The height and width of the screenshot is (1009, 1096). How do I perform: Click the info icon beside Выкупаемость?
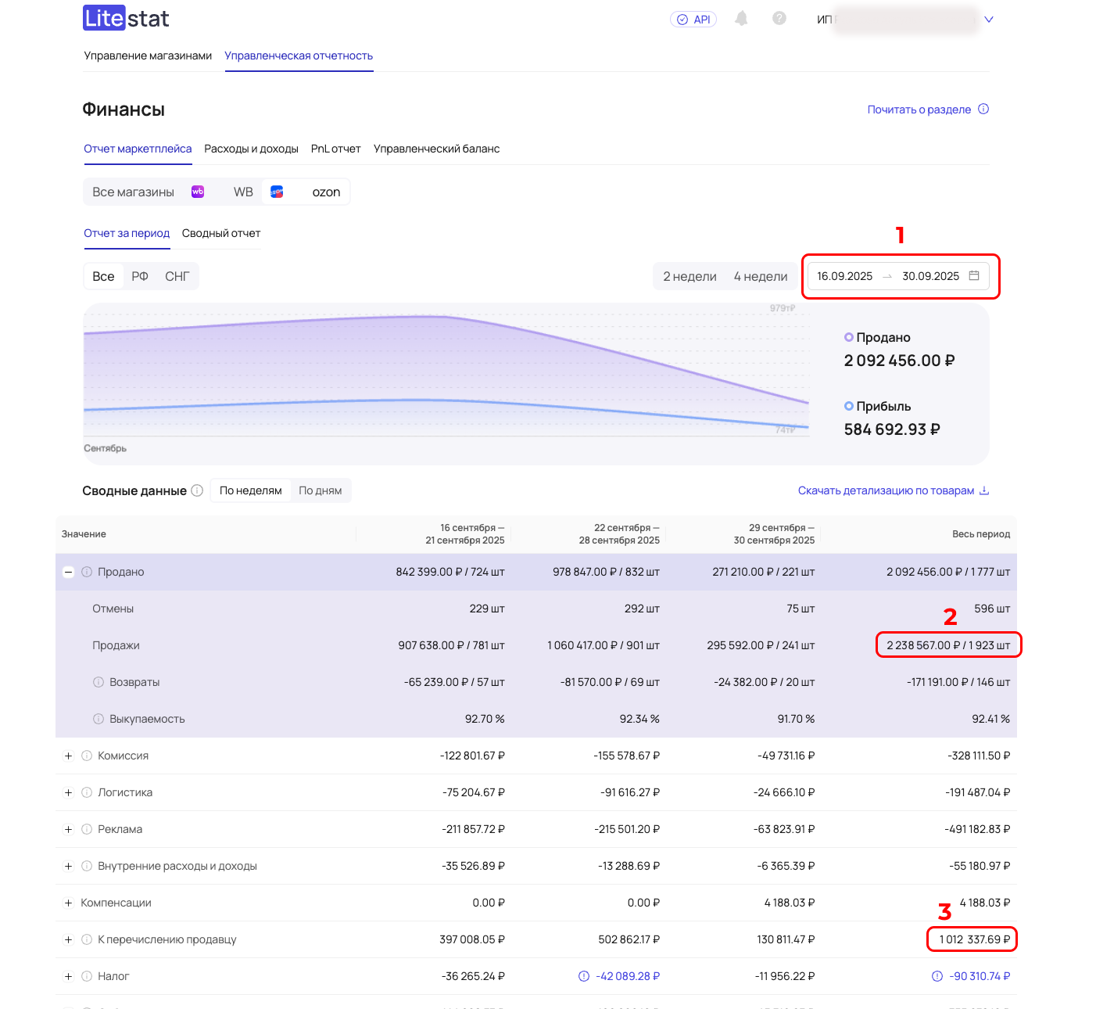(x=98, y=719)
